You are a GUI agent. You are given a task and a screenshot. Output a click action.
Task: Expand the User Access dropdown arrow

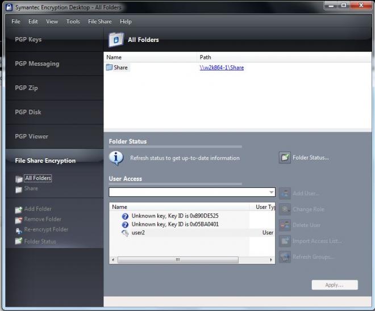coord(271,192)
